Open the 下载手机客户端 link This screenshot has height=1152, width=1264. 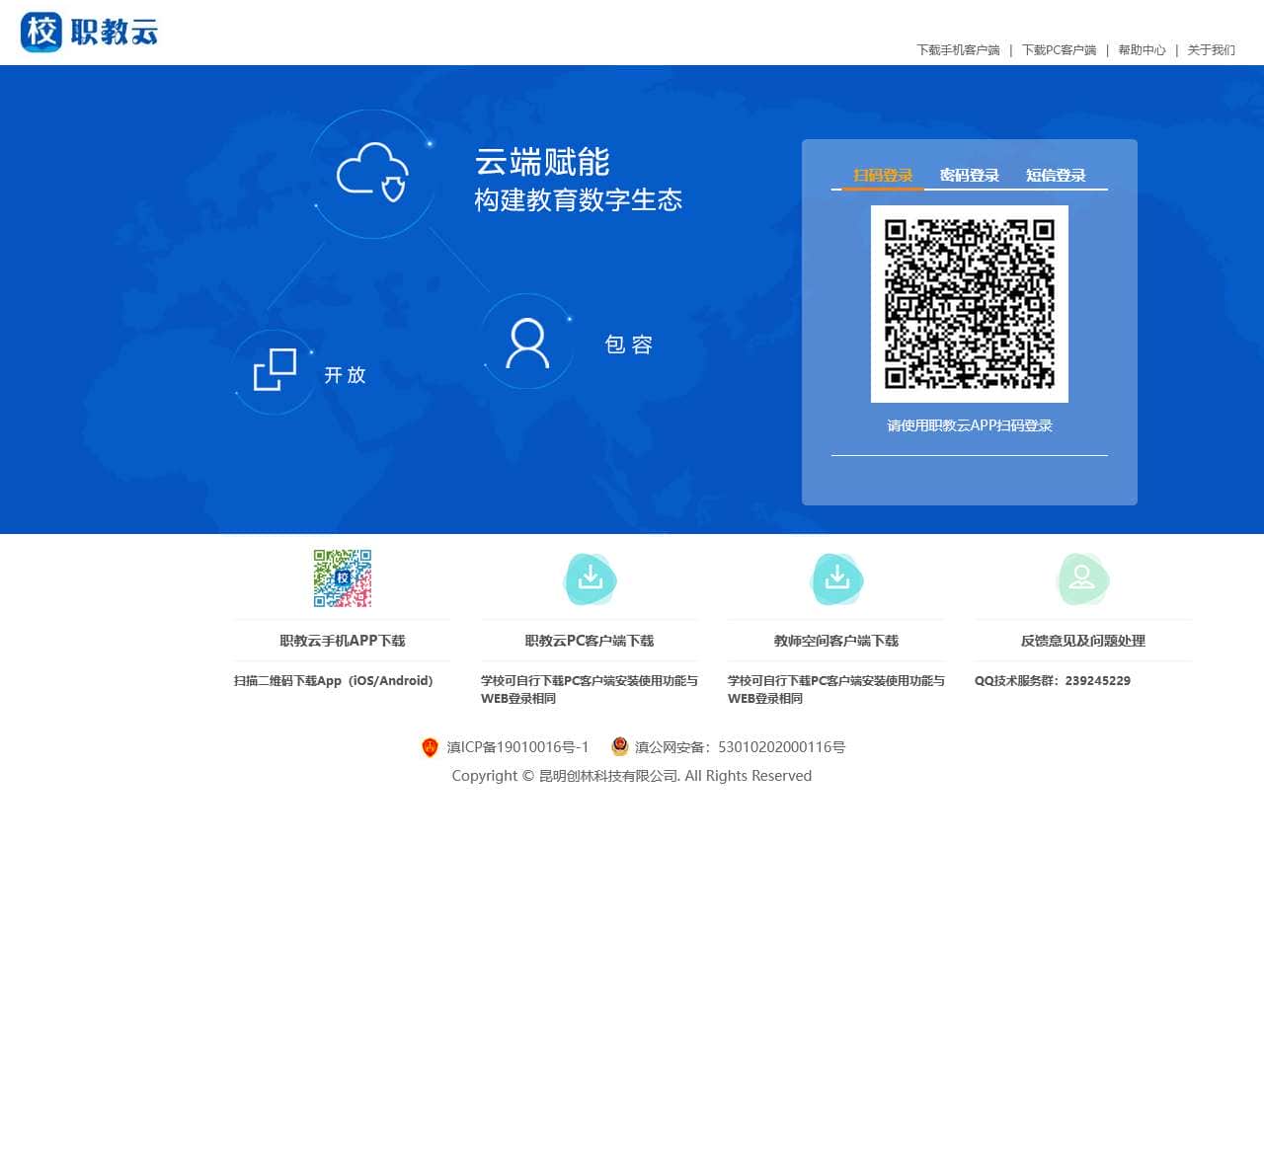pos(958,49)
